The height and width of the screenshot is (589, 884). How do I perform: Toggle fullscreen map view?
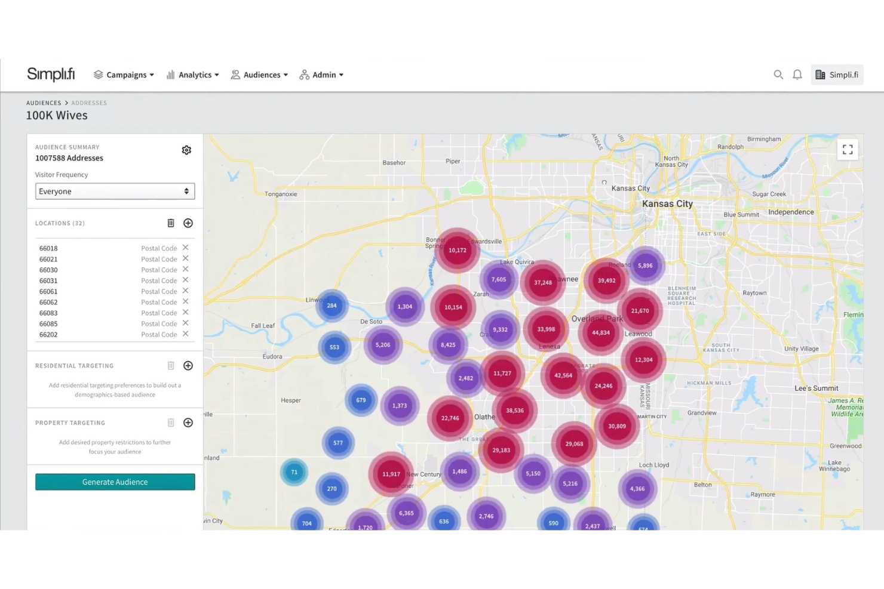click(x=848, y=150)
